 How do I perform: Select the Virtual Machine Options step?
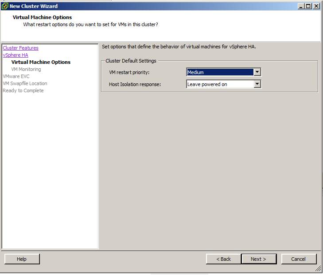pyautogui.click(x=41, y=62)
